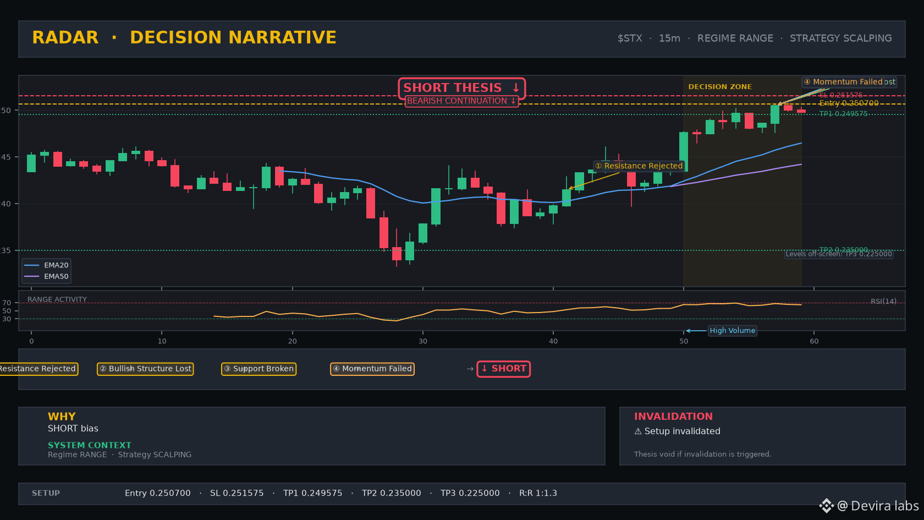
Task: Click the INVALIDATION heading
Action: (x=673, y=417)
